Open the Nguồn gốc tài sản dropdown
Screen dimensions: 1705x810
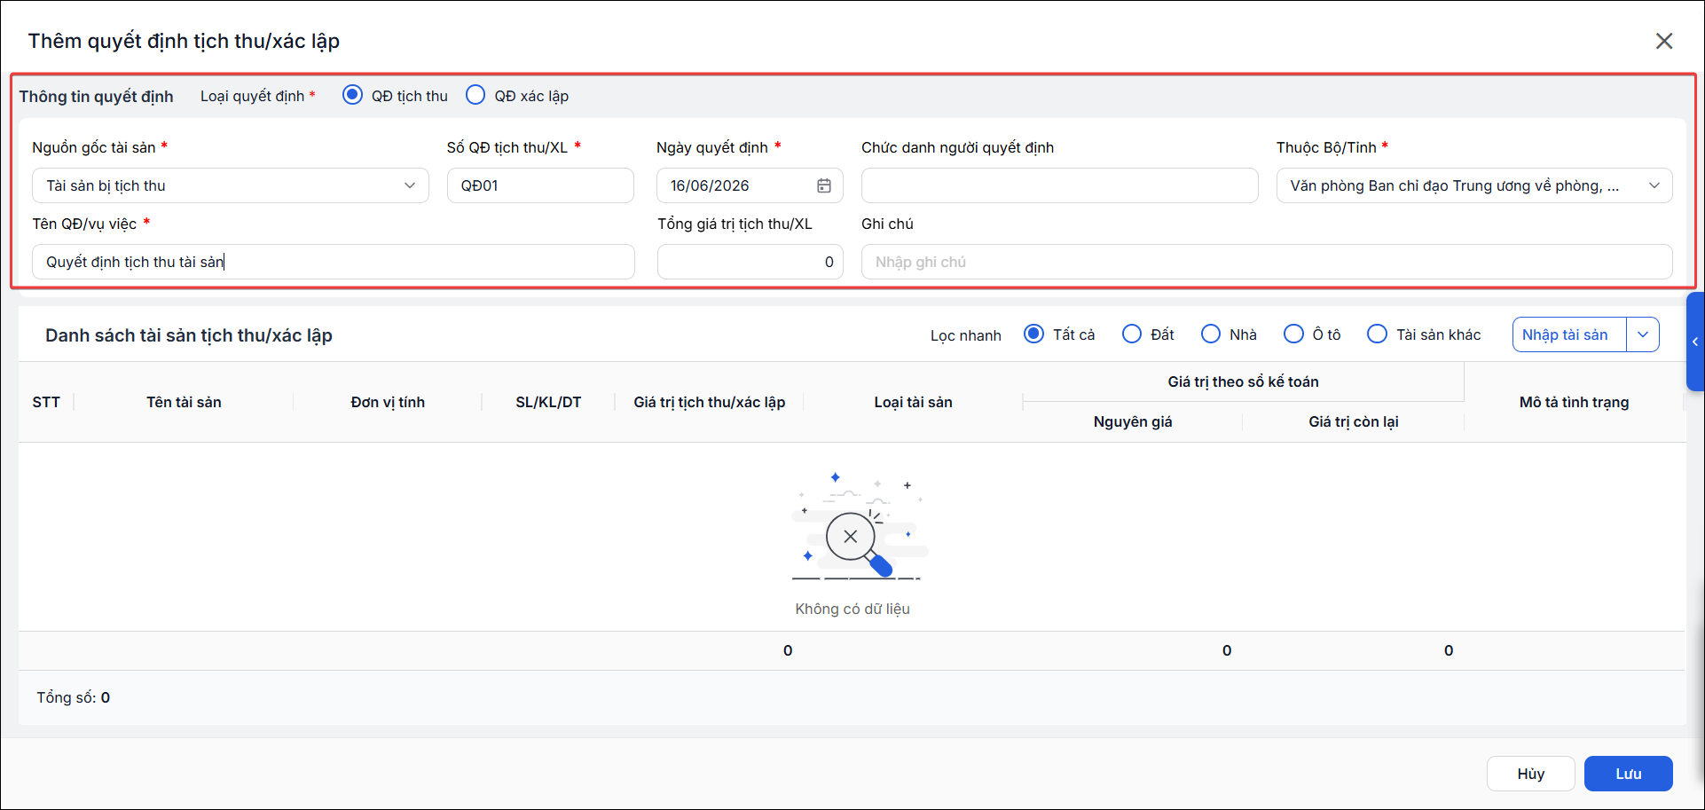[x=231, y=185]
